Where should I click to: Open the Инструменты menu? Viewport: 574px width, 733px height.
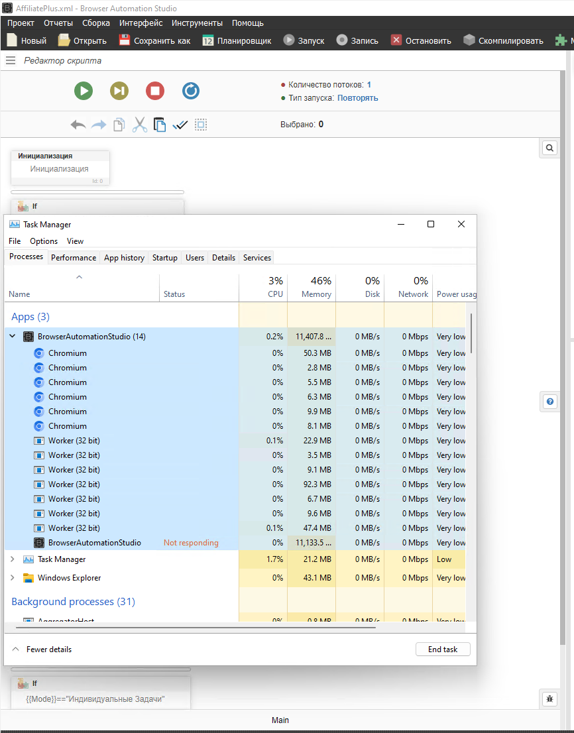(x=197, y=23)
